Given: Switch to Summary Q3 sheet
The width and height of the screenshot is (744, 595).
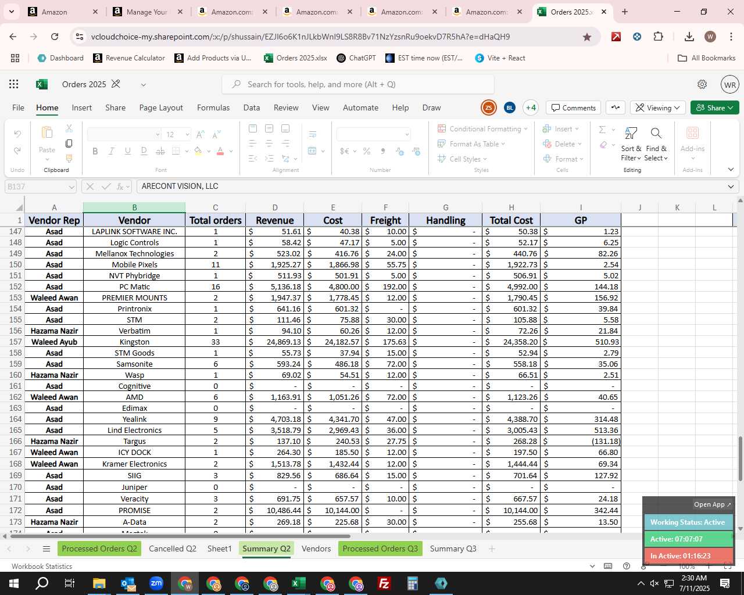Looking at the screenshot, I should (x=453, y=549).
